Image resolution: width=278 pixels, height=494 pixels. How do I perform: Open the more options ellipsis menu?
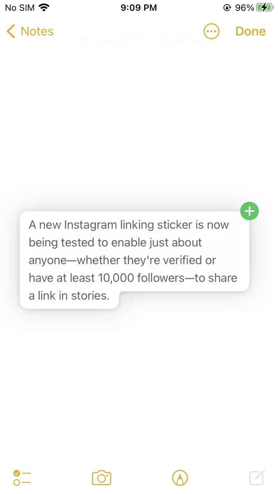tap(212, 31)
